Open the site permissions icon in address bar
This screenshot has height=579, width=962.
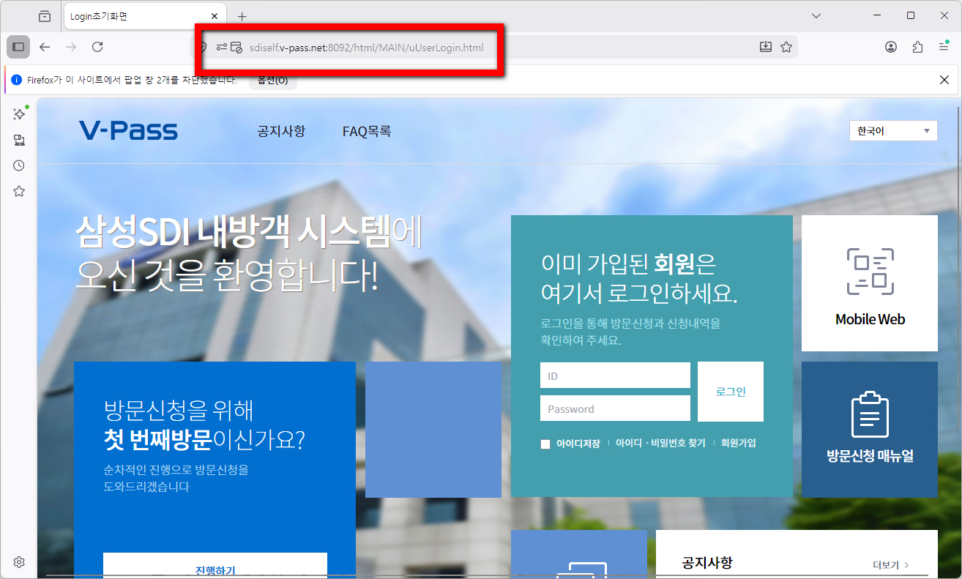pyautogui.click(x=222, y=47)
